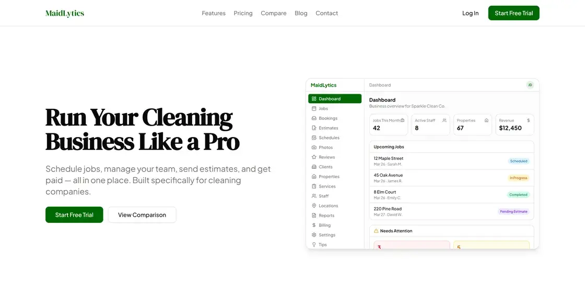Click Start Free Trial in the header
Image resolution: width=585 pixels, height=299 pixels.
point(514,13)
